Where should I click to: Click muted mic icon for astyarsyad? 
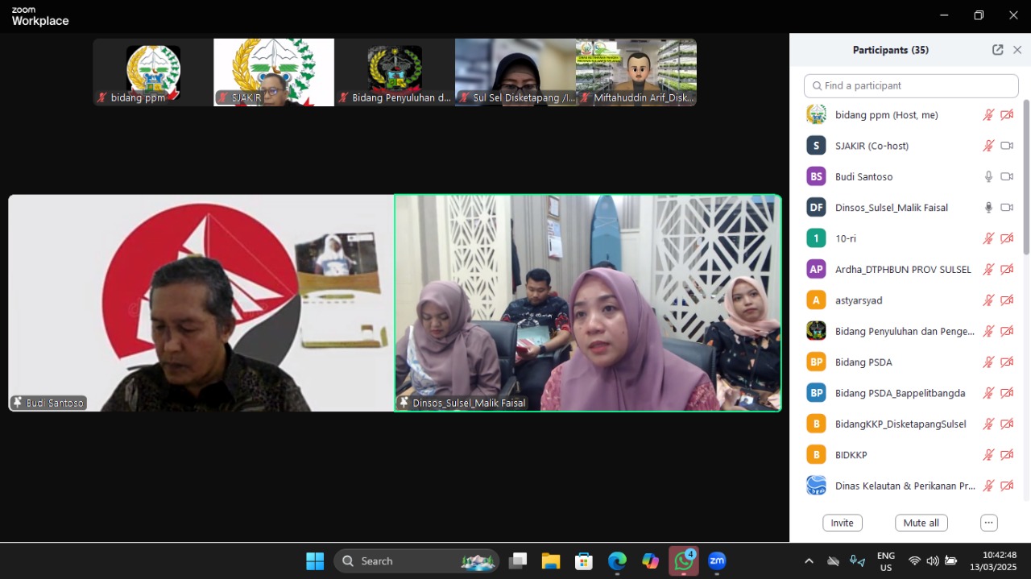coord(988,300)
